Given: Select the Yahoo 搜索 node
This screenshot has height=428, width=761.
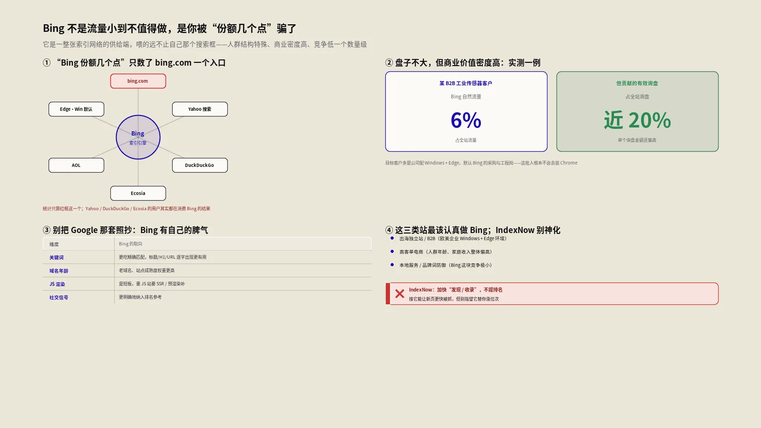Looking at the screenshot, I should click(x=200, y=109).
